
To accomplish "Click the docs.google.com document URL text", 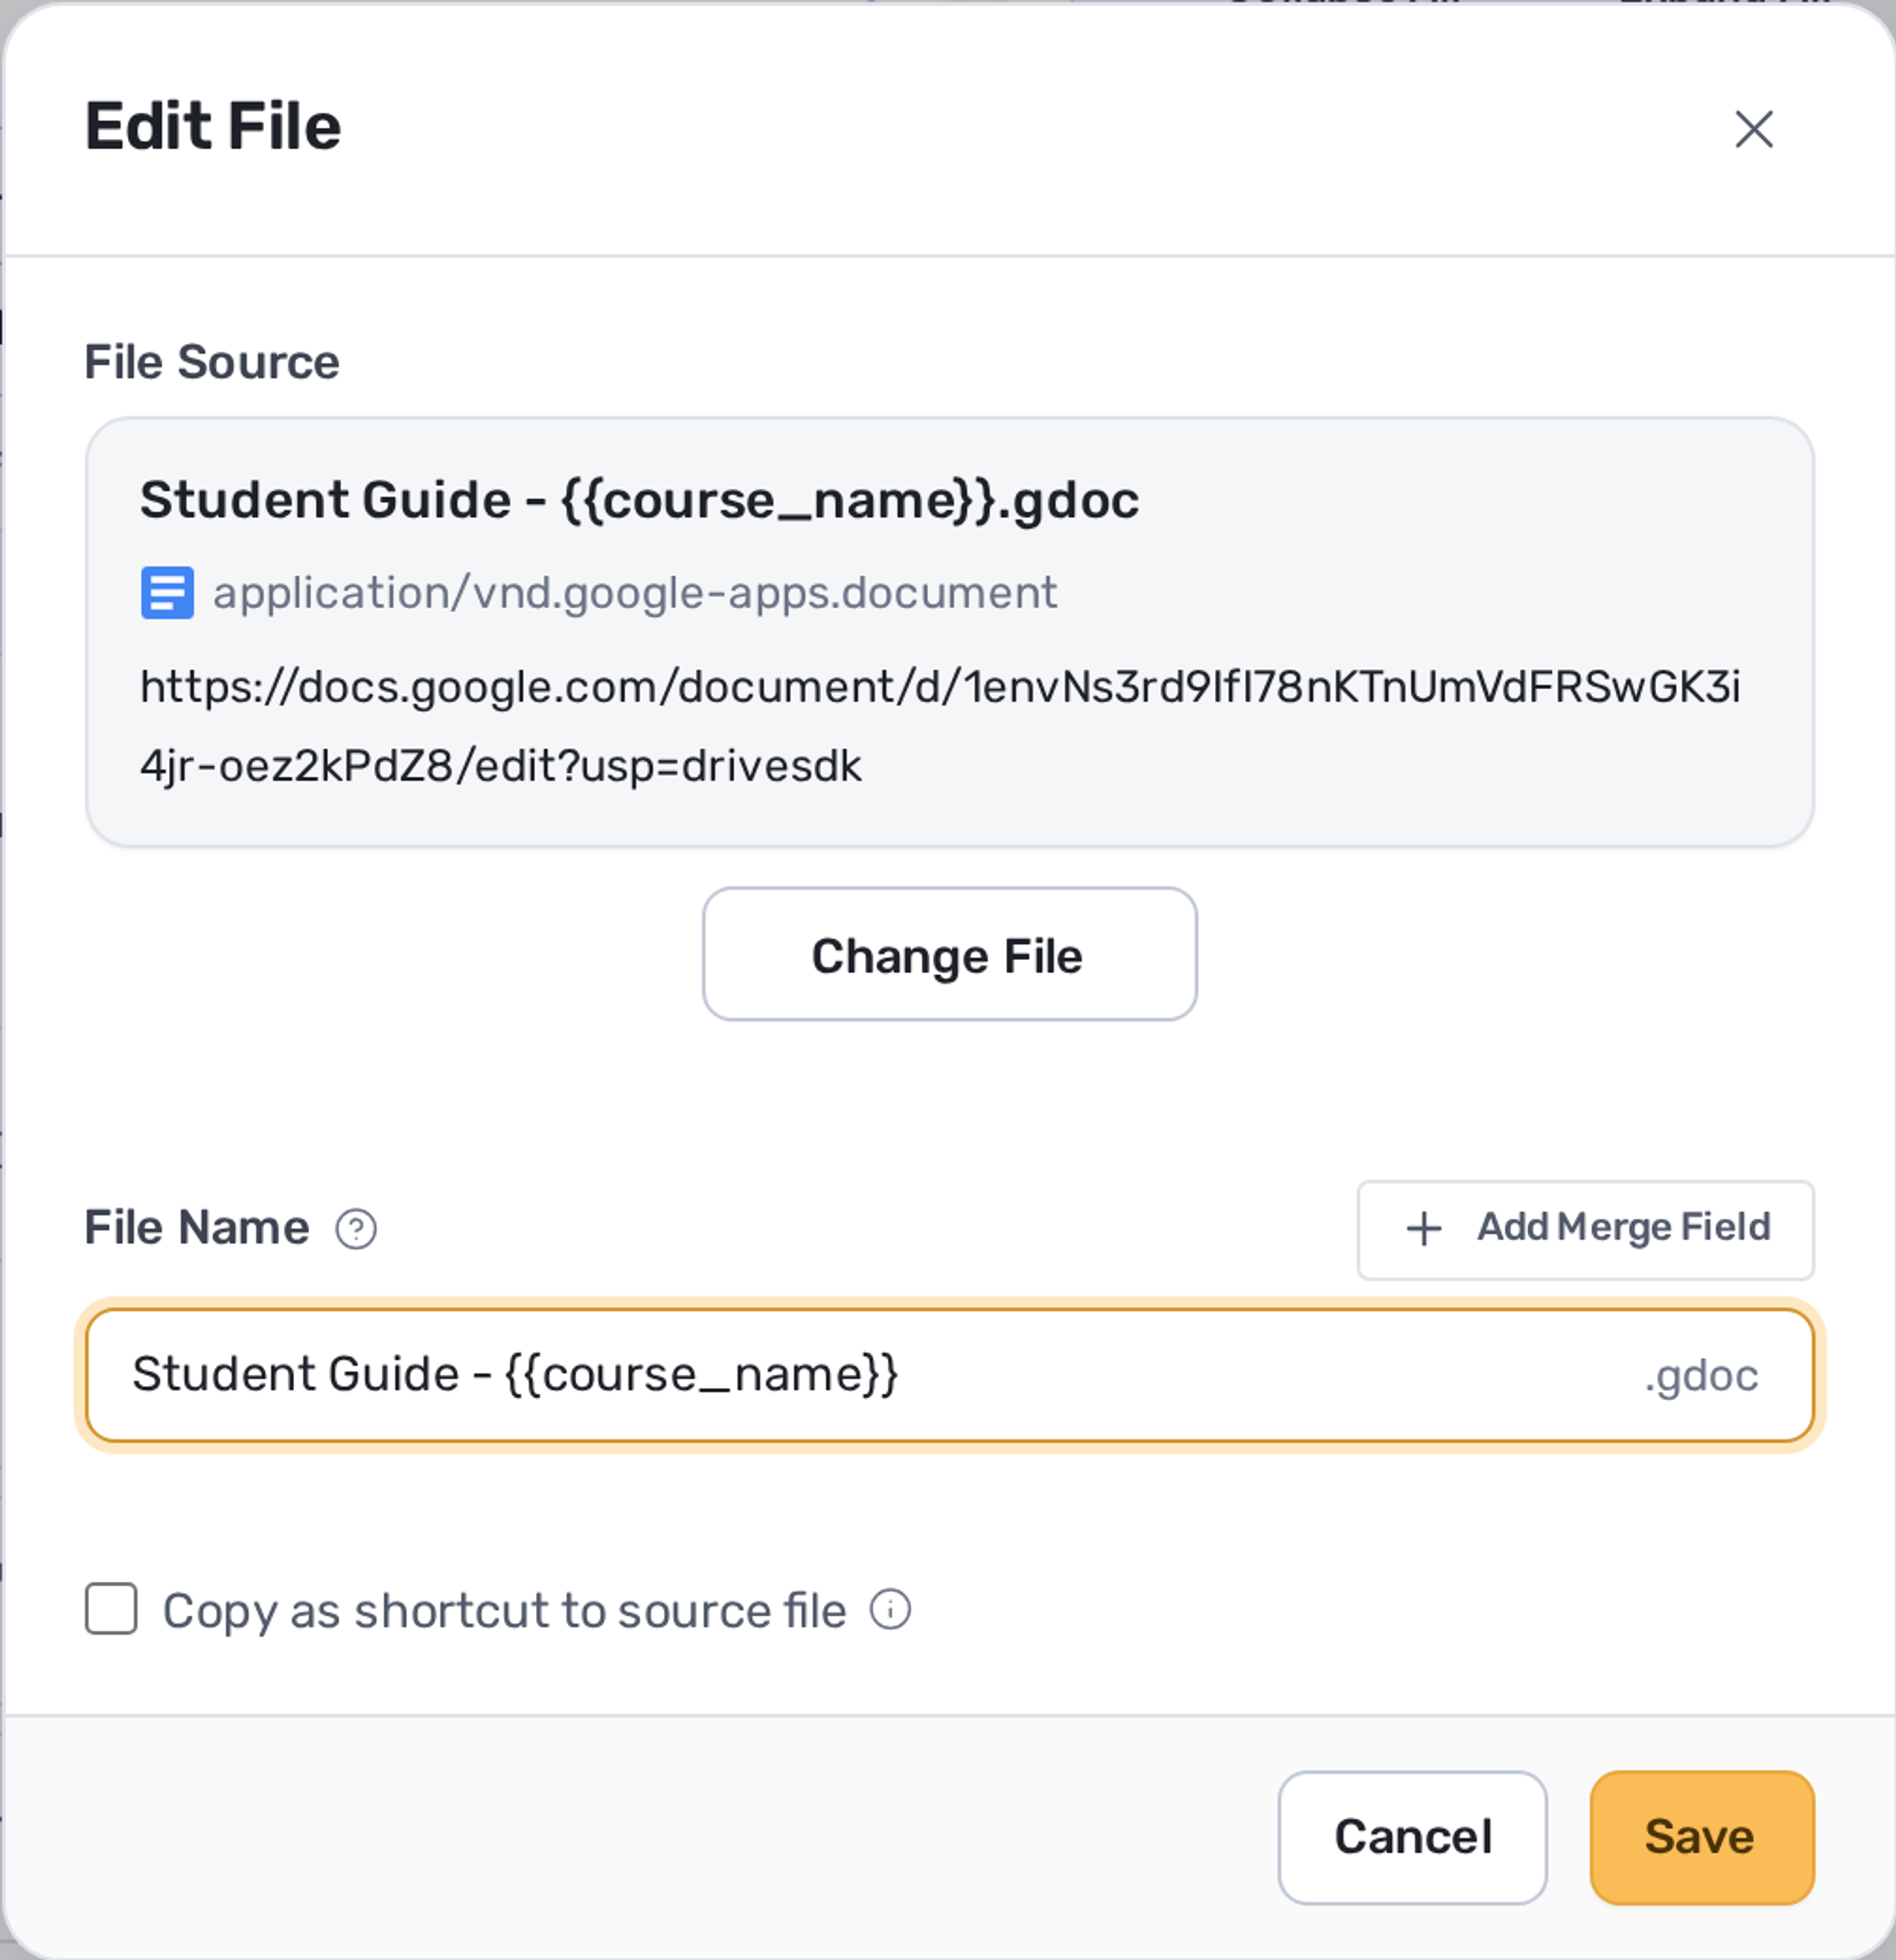I will pyautogui.click(x=940, y=726).
